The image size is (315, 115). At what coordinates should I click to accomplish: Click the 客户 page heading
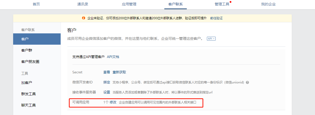coord(72,30)
